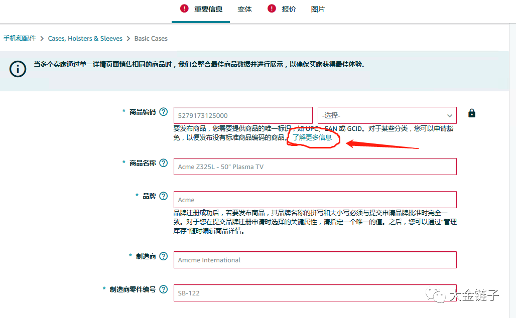Open help icon next to 制造商

[164, 256]
